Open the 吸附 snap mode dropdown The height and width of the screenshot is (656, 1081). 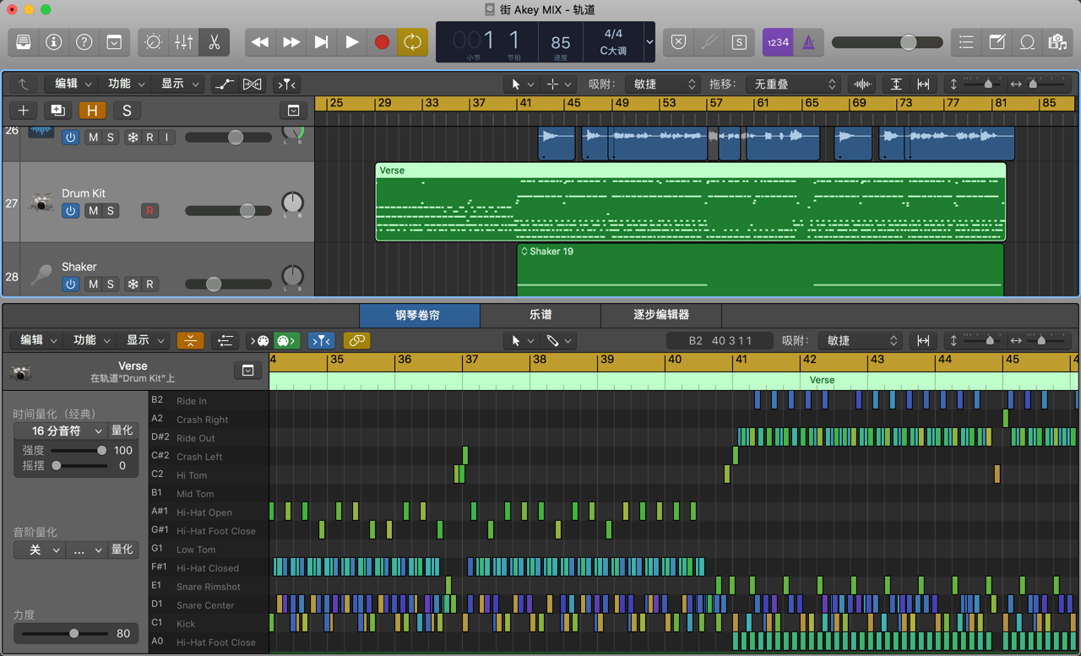663,84
